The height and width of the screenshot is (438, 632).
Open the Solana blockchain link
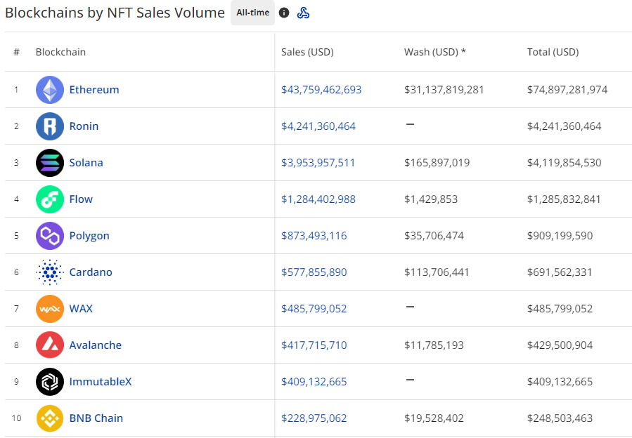point(86,163)
